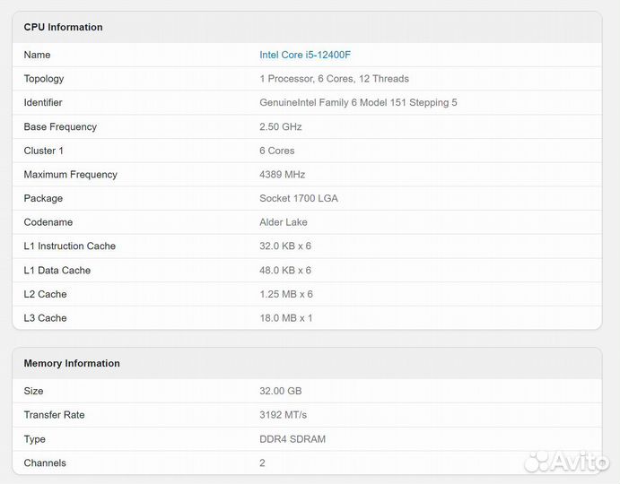Image resolution: width=620 pixels, height=484 pixels.
Task: Click the memory Size label
Action: coord(33,391)
